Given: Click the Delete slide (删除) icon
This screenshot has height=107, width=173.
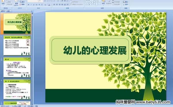Looking at the screenshot, I should pos(22,5).
